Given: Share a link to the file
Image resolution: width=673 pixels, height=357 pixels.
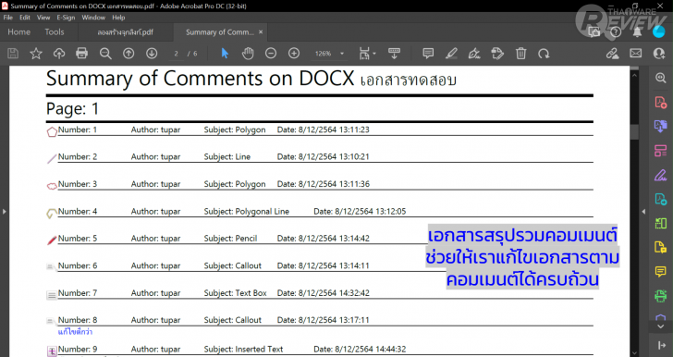Looking at the screenshot, I should (613, 54).
